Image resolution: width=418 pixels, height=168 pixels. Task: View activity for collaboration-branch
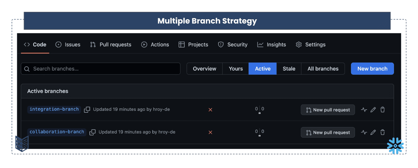(x=364, y=133)
